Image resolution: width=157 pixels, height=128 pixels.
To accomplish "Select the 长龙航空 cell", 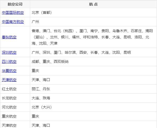I will [x=15, y=98].
